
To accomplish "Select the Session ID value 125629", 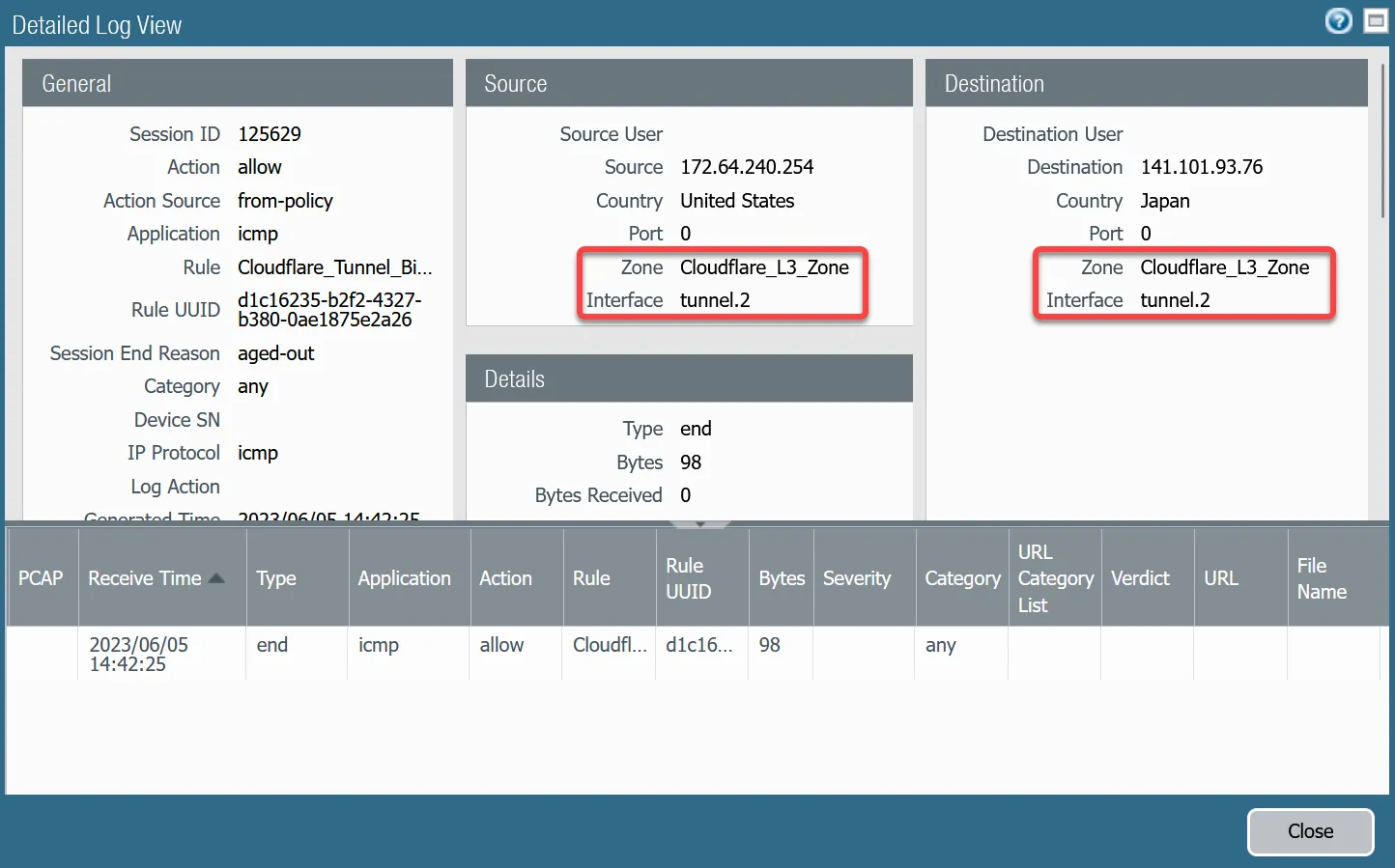I will 270,133.
